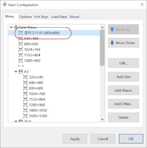The height and width of the screenshot is (148, 147).
Task: Select the 캡처크기 01 (800x400) entry
Action: pos(42,33)
